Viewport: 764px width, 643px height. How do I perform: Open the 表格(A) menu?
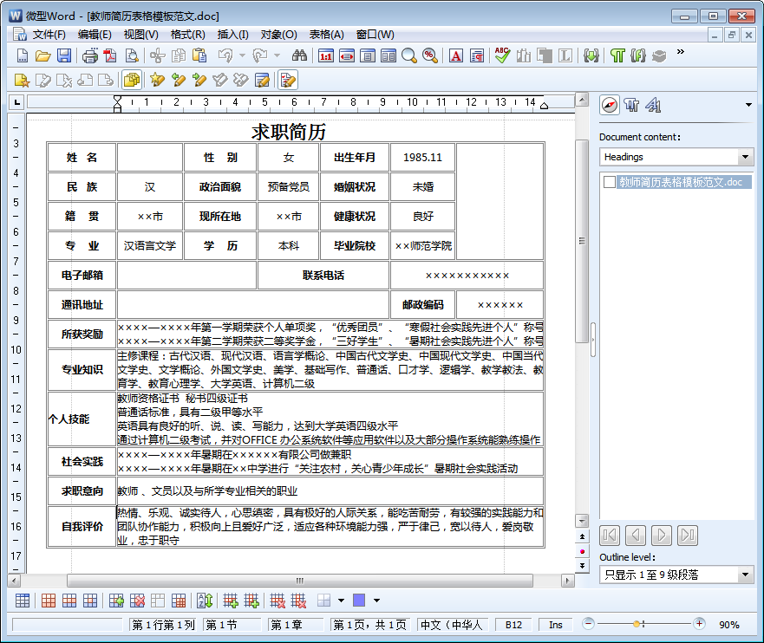[326, 35]
